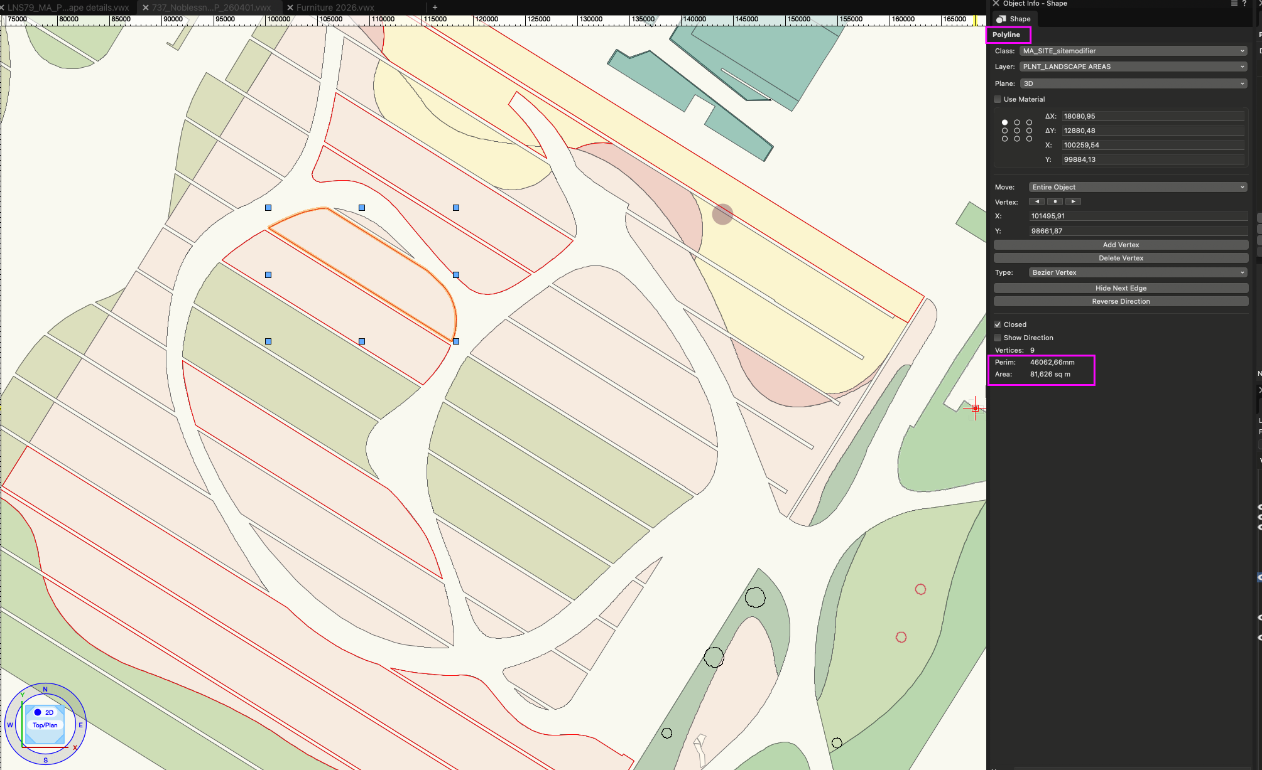Uncheck the Closed checkbox
This screenshot has width=1262, height=770.
click(x=998, y=324)
